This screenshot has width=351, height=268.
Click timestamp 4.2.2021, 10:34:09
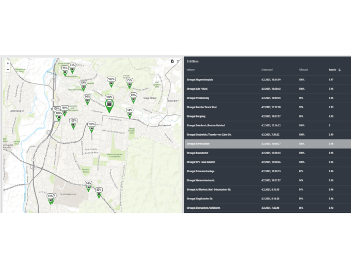271,80
